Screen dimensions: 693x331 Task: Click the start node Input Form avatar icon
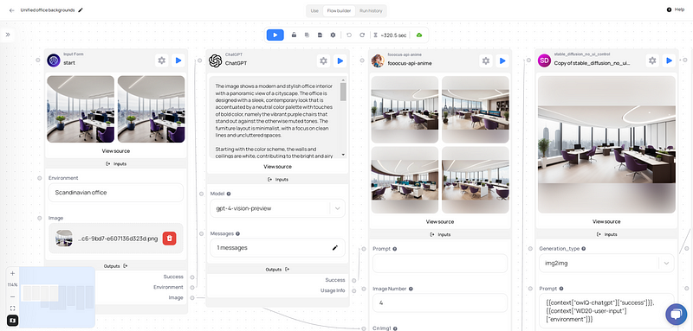pyautogui.click(x=54, y=60)
